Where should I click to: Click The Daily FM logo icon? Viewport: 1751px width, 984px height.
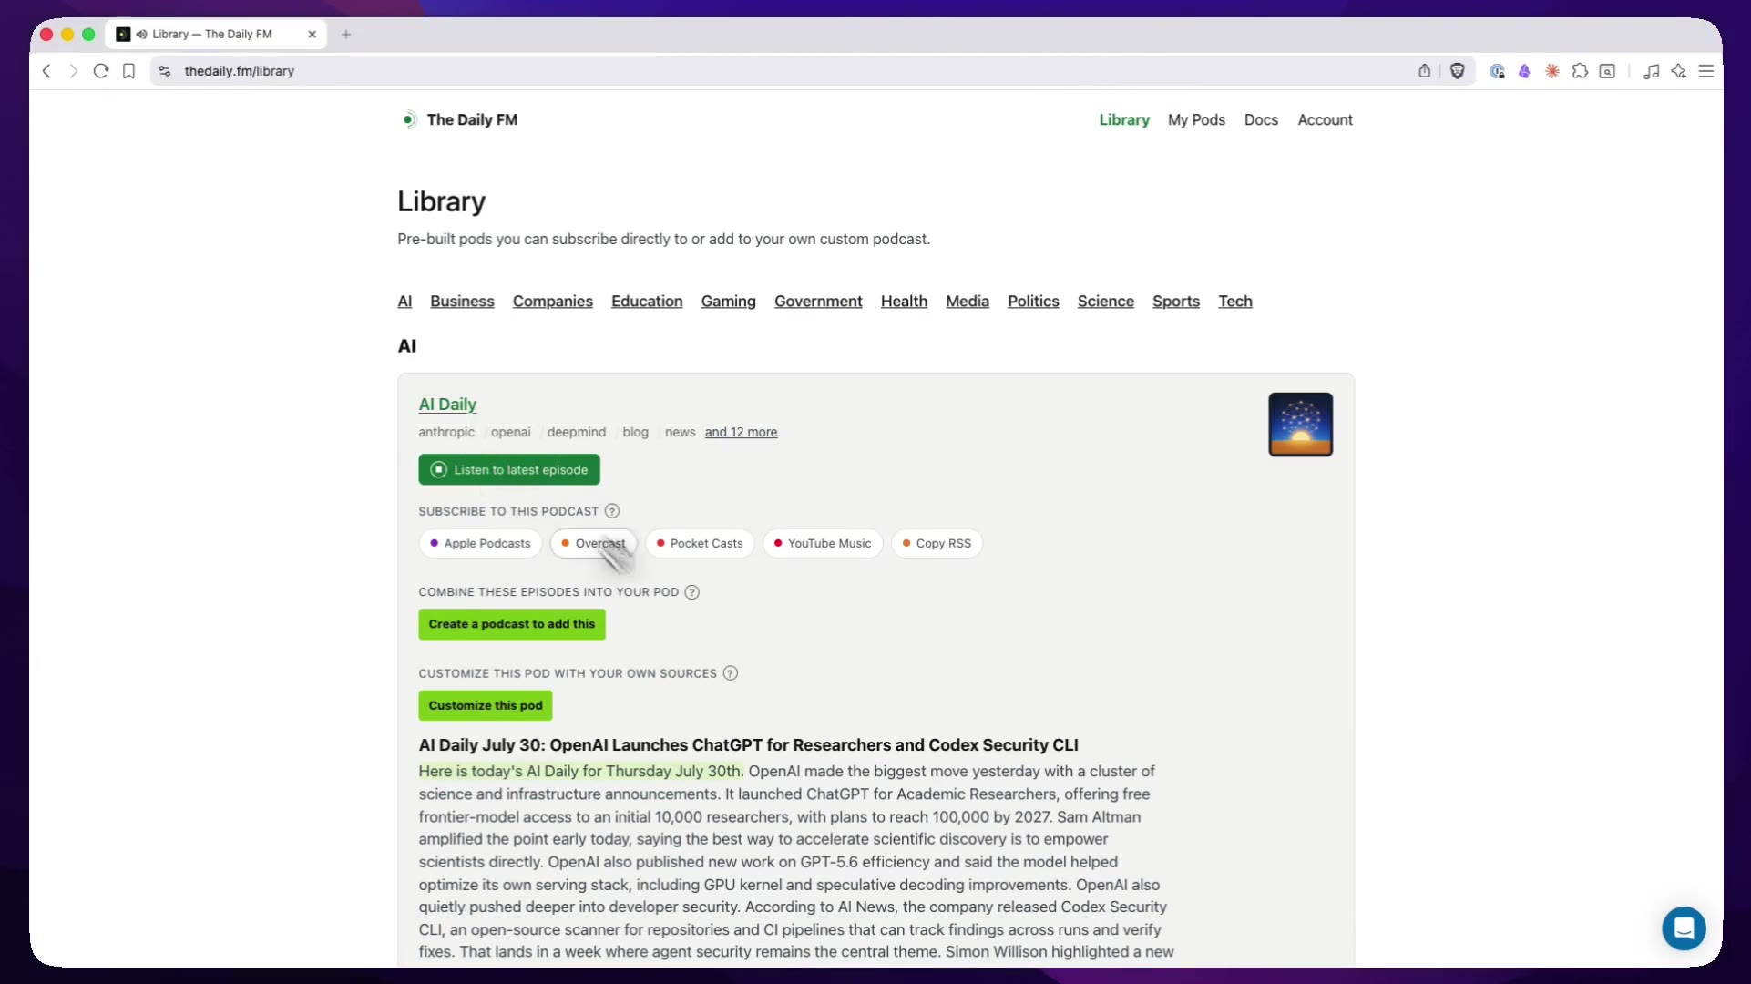409,119
